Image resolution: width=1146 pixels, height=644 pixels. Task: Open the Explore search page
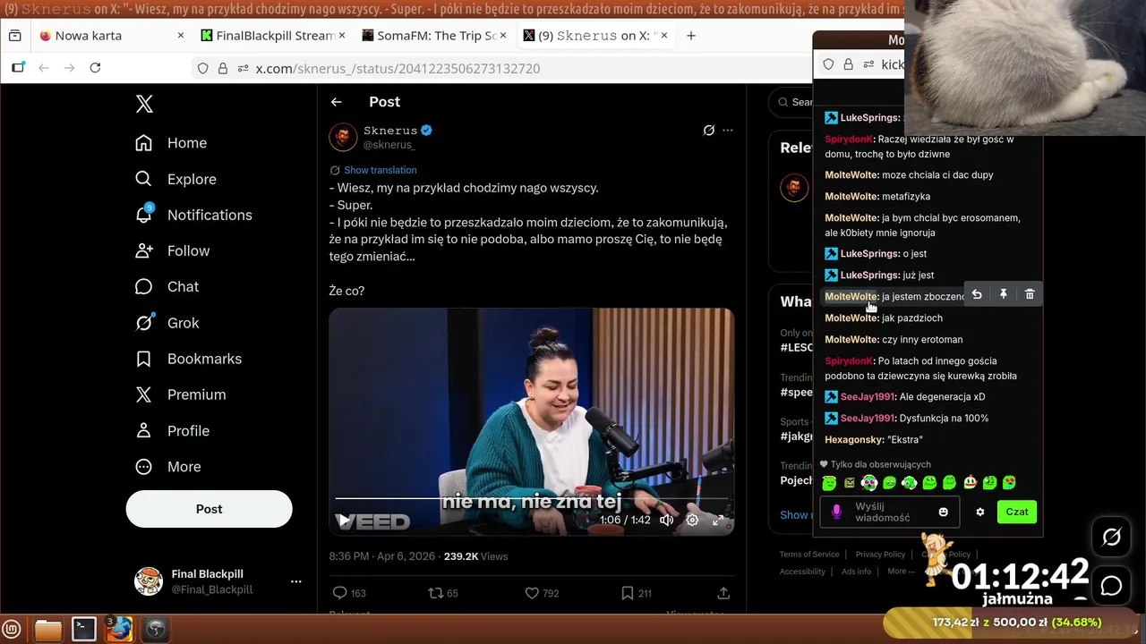[x=175, y=179]
